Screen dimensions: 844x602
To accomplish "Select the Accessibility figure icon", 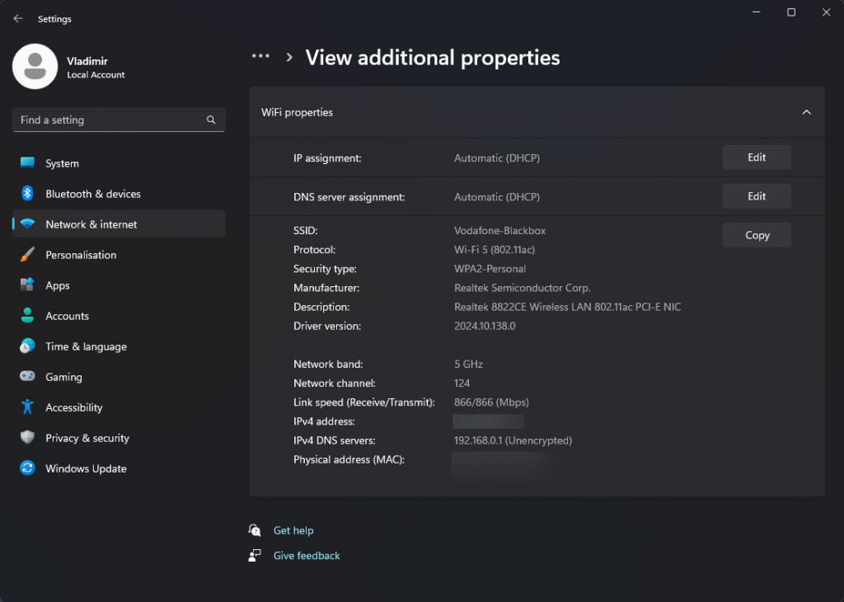I will [28, 407].
